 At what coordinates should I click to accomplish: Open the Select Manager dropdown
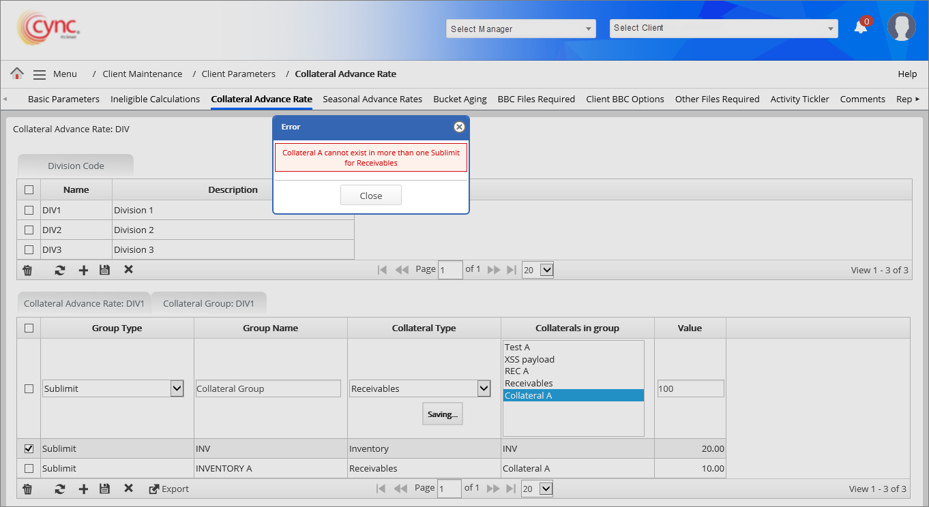521,29
